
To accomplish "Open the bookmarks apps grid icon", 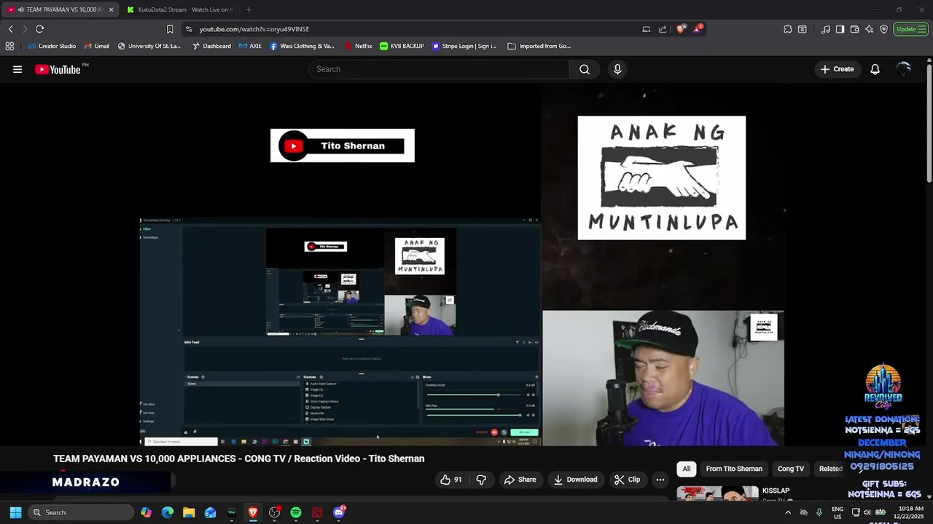I will 9,46.
